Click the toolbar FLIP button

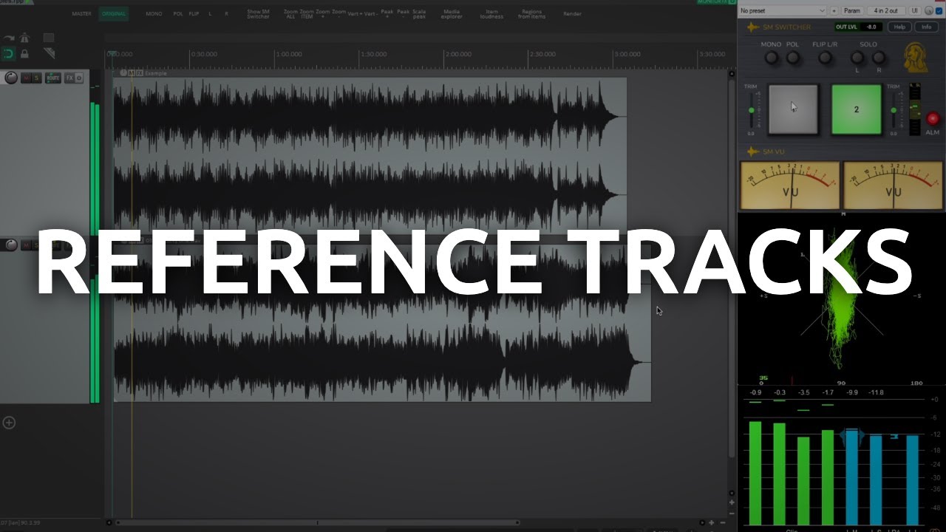[194, 14]
